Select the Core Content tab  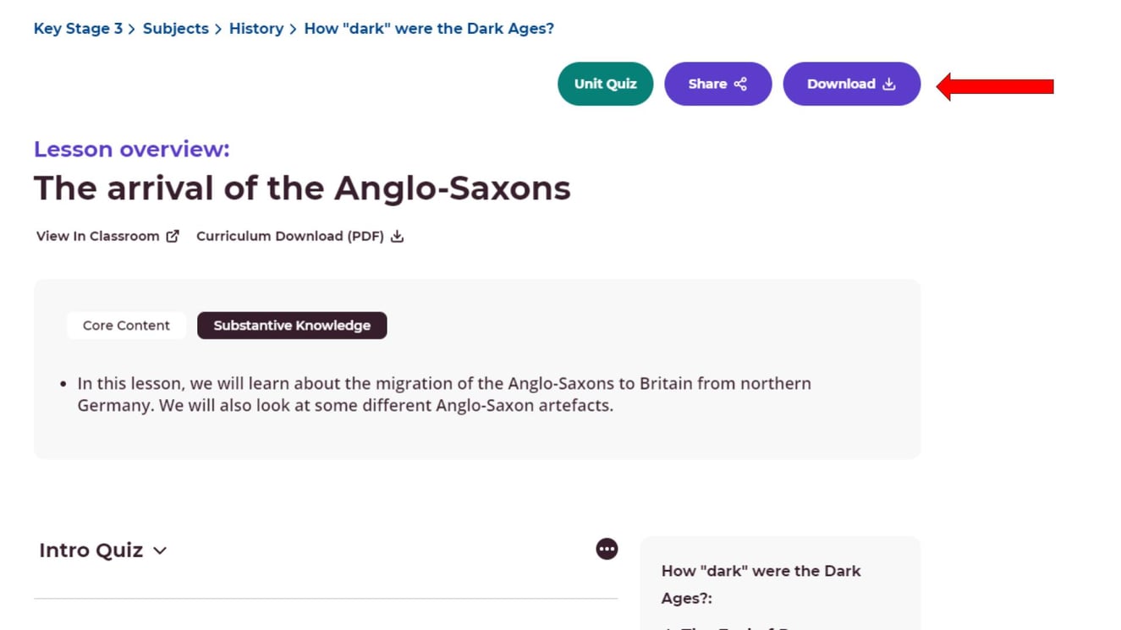pyautogui.click(x=126, y=326)
